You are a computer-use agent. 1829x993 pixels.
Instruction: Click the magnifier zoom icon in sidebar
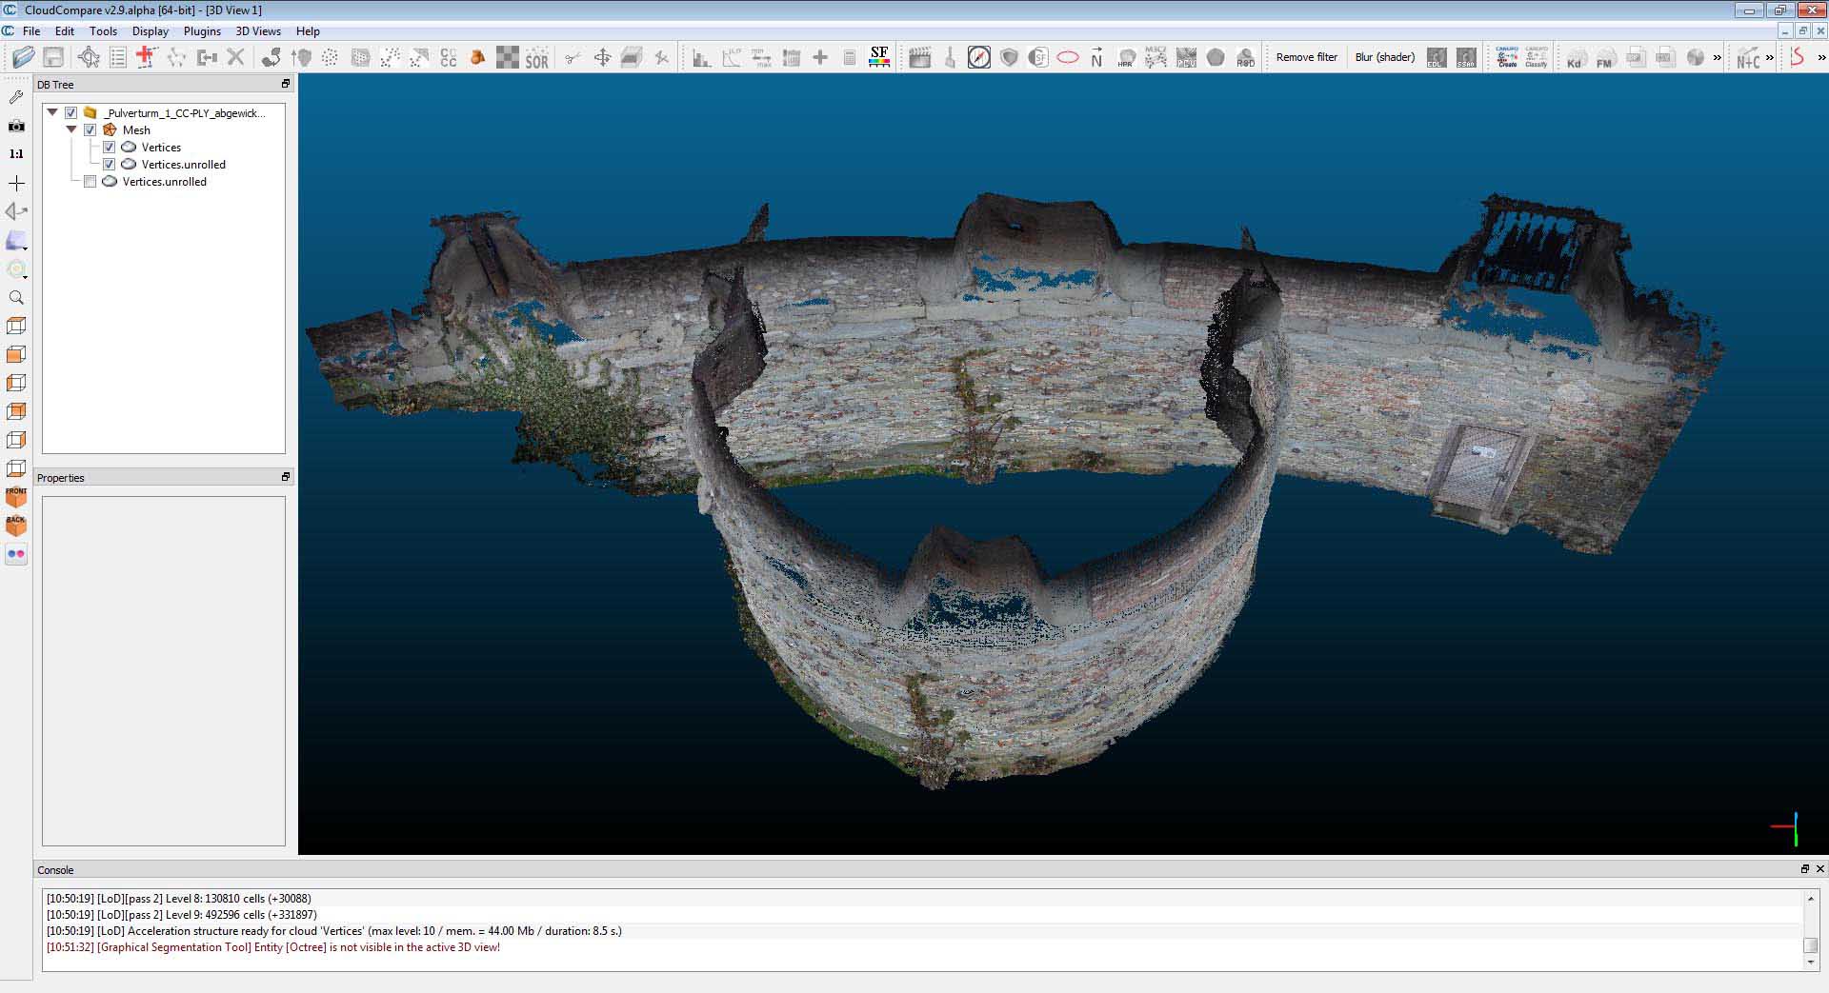click(16, 297)
